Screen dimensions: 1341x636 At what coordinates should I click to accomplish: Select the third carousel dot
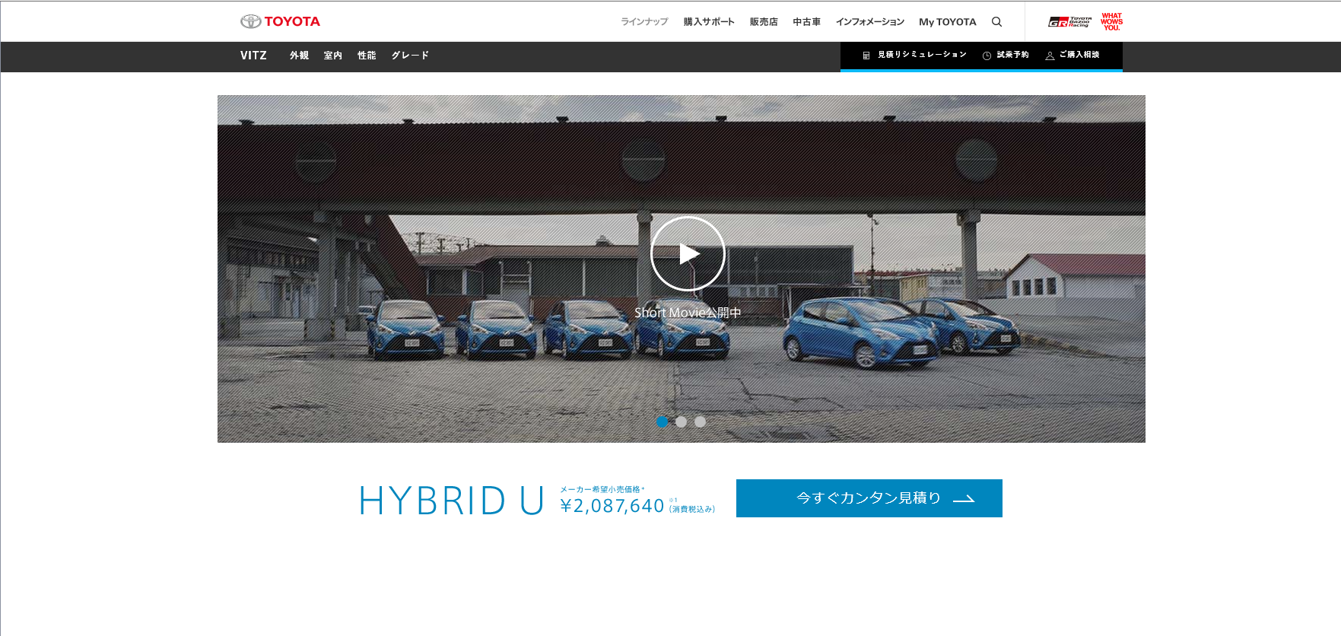[x=700, y=421]
